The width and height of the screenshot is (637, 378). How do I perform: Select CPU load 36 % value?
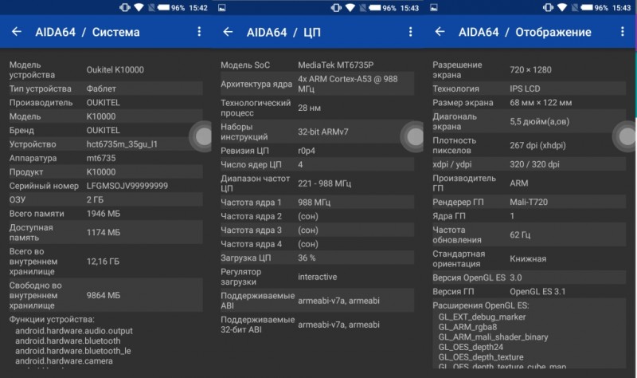pyautogui.click(x=307, y=258)
